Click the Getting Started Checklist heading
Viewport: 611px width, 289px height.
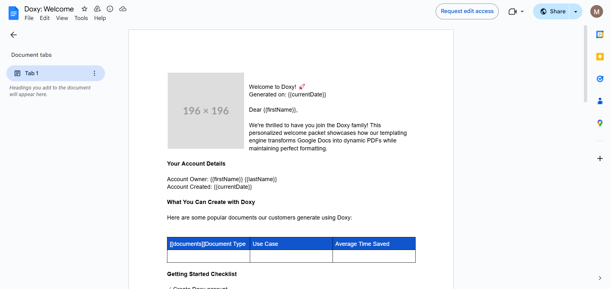pyautogui.click(x=202, y=274)
